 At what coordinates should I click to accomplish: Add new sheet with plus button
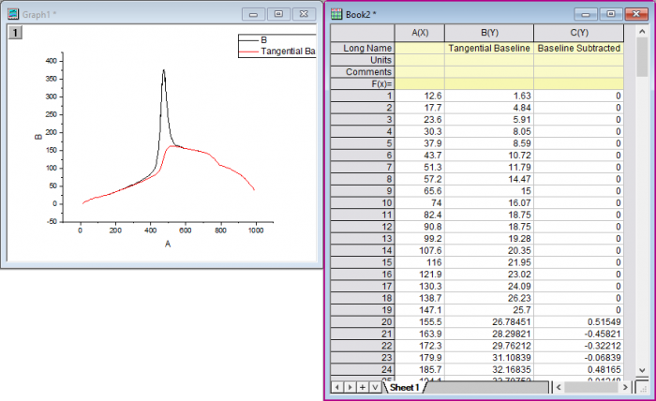(363, 387)
